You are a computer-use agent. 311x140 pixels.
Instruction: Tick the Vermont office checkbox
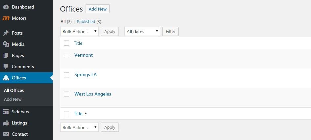[66, 55]
